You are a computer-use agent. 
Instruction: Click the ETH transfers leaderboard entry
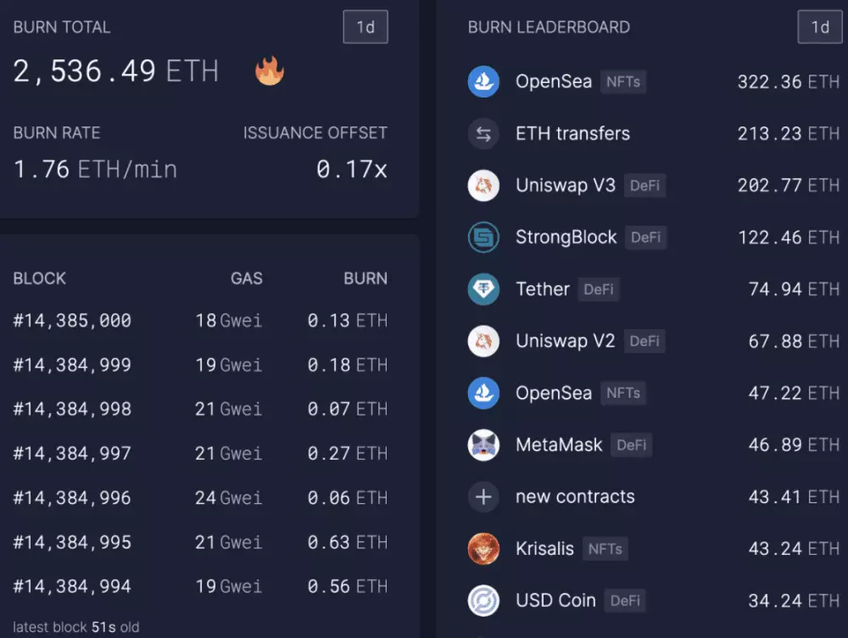pyautogui.click(x=572, y=133)
